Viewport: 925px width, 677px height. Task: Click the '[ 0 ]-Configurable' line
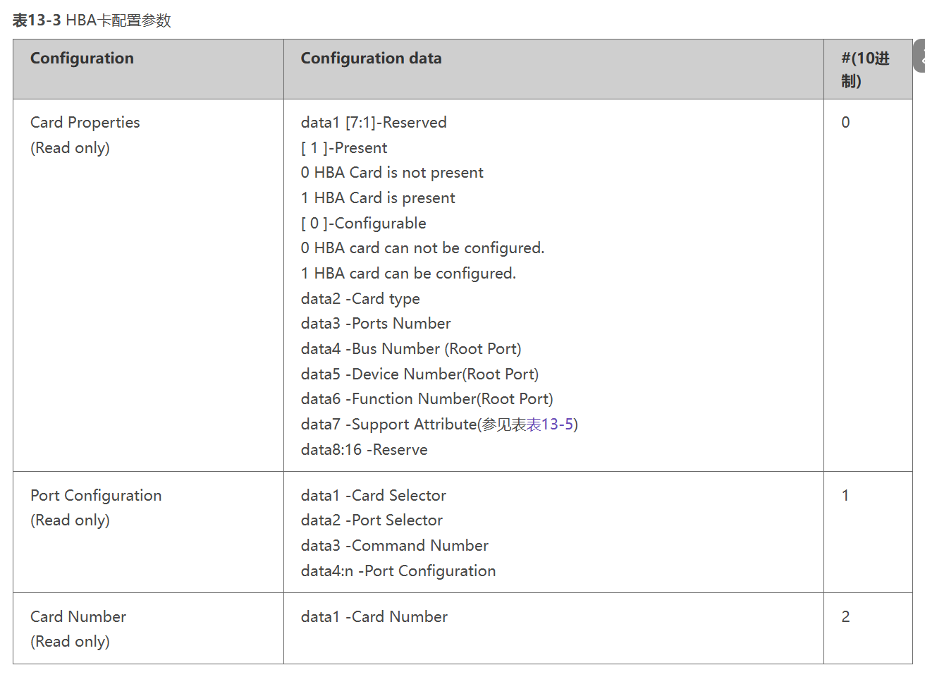click(x=364, y=224)
